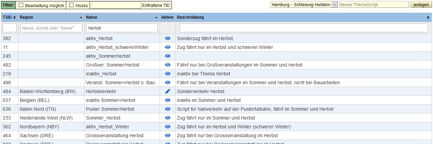Click the eye icon for aktiv_Herbst row
The width and height of the screenshot is (433, 144).
(167, 38)
